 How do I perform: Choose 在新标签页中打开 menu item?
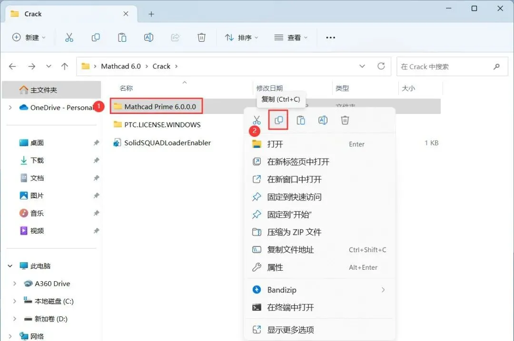tap(320, 161)
